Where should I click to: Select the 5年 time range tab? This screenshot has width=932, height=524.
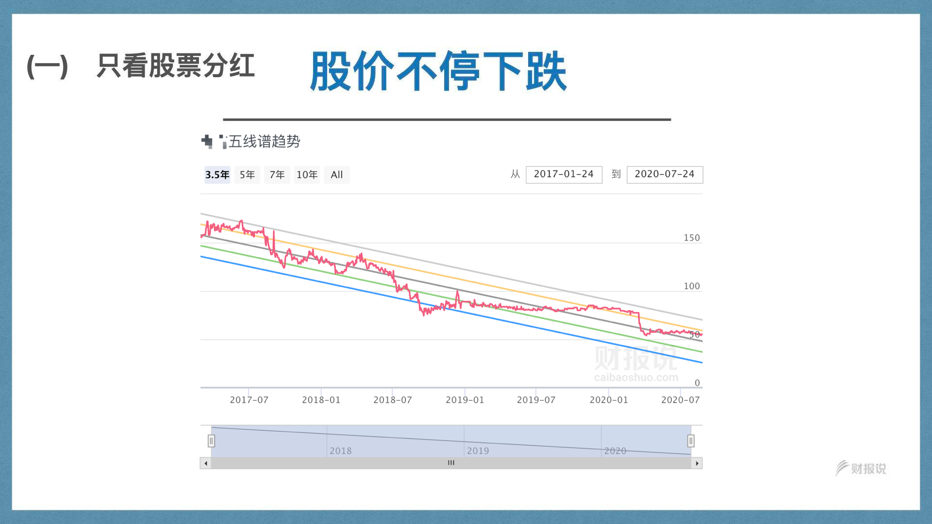point(249,175)
